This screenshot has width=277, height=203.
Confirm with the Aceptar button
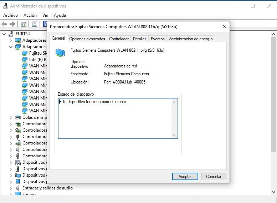pos(185,177)
